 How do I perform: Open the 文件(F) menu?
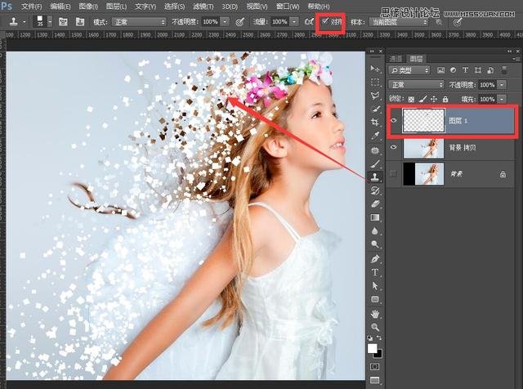(32, 7)
